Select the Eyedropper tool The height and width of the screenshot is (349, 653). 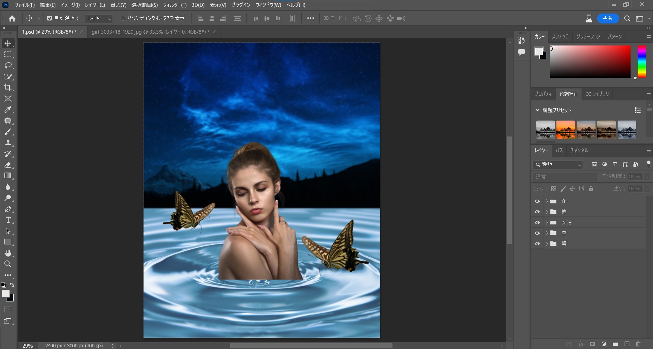(8, 110)
